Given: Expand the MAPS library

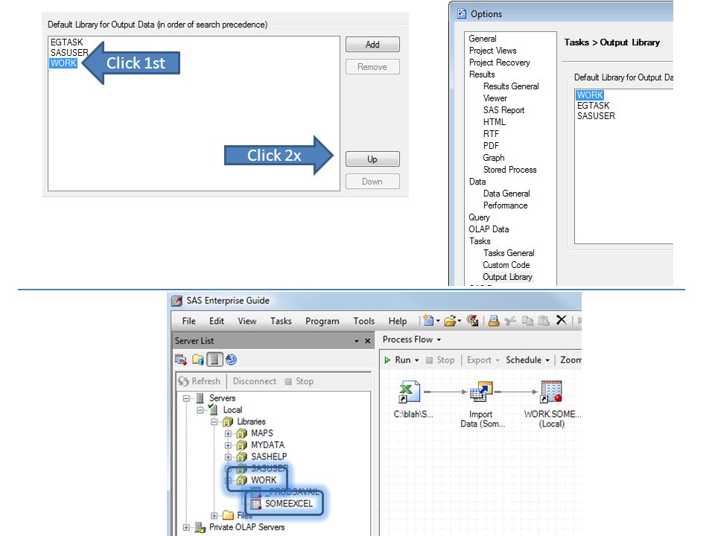Looking at the screenshot, I should click(228, 433).
